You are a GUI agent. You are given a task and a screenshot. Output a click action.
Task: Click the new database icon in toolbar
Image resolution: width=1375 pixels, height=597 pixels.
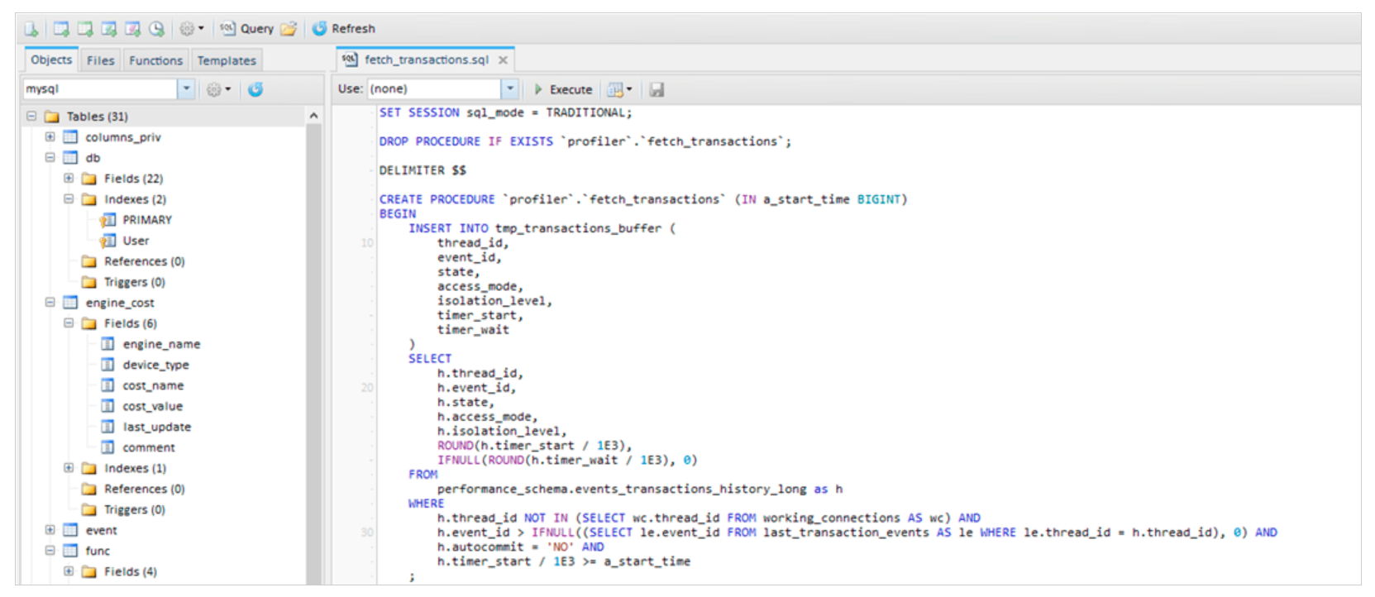coord(31,29)
